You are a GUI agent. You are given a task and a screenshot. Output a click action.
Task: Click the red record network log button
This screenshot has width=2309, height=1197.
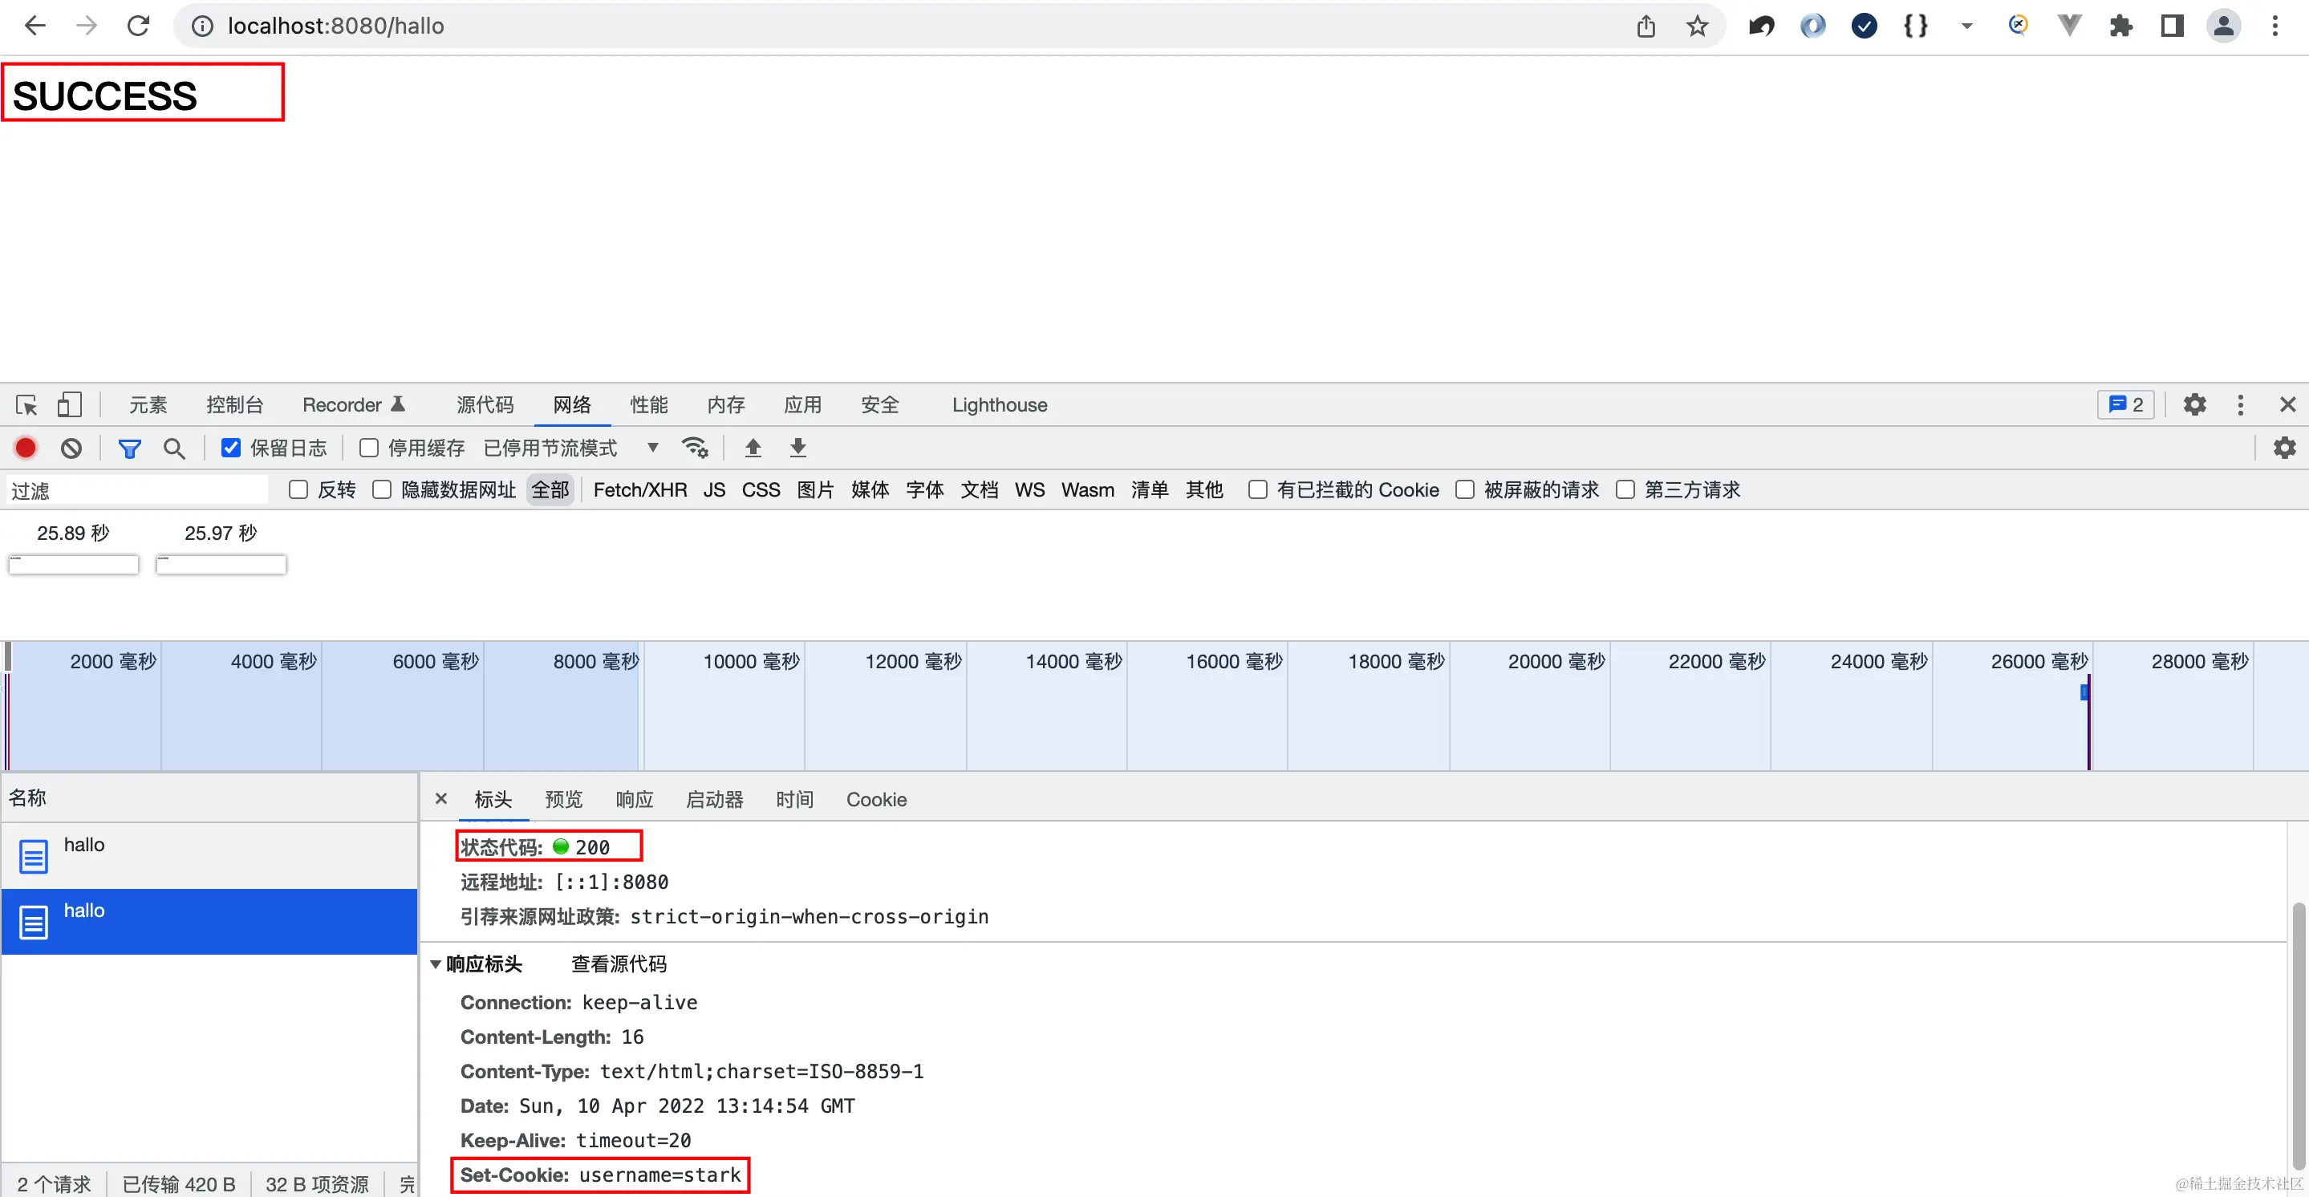(25, 448)
